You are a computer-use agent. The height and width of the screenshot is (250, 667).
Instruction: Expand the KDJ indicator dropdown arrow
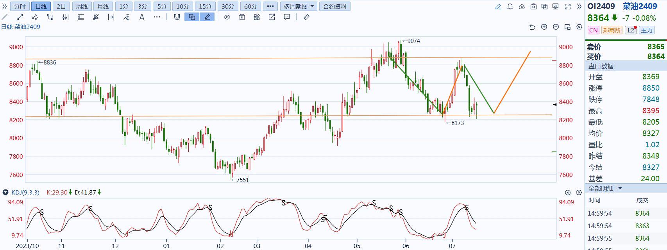point(5,192)
